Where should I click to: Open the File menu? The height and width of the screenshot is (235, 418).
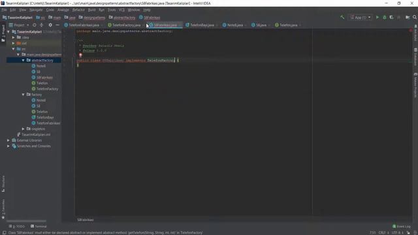click(5, 10)
